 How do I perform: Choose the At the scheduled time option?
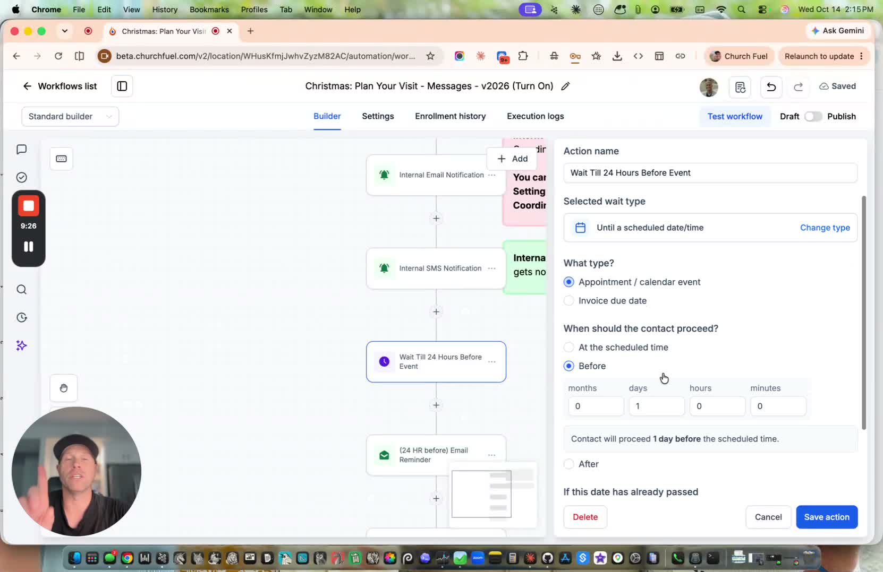(568, 347)
